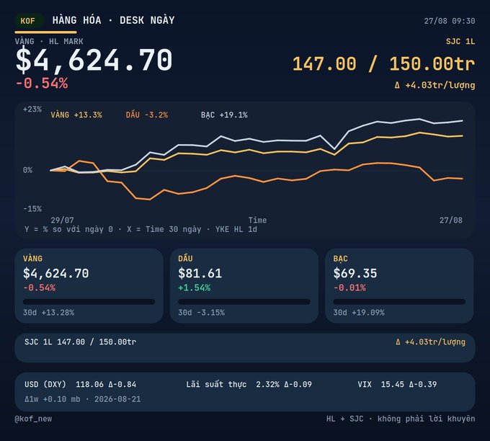The height and width of the screenshot is (441, 490).
Task: Click the -0.01% silver change
Action: [349, 288]
